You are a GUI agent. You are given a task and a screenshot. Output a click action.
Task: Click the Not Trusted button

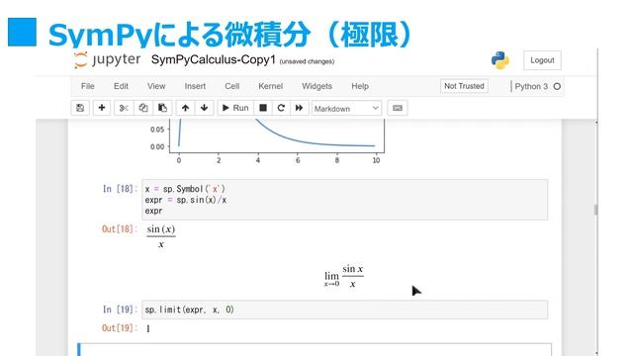[464, 86]
